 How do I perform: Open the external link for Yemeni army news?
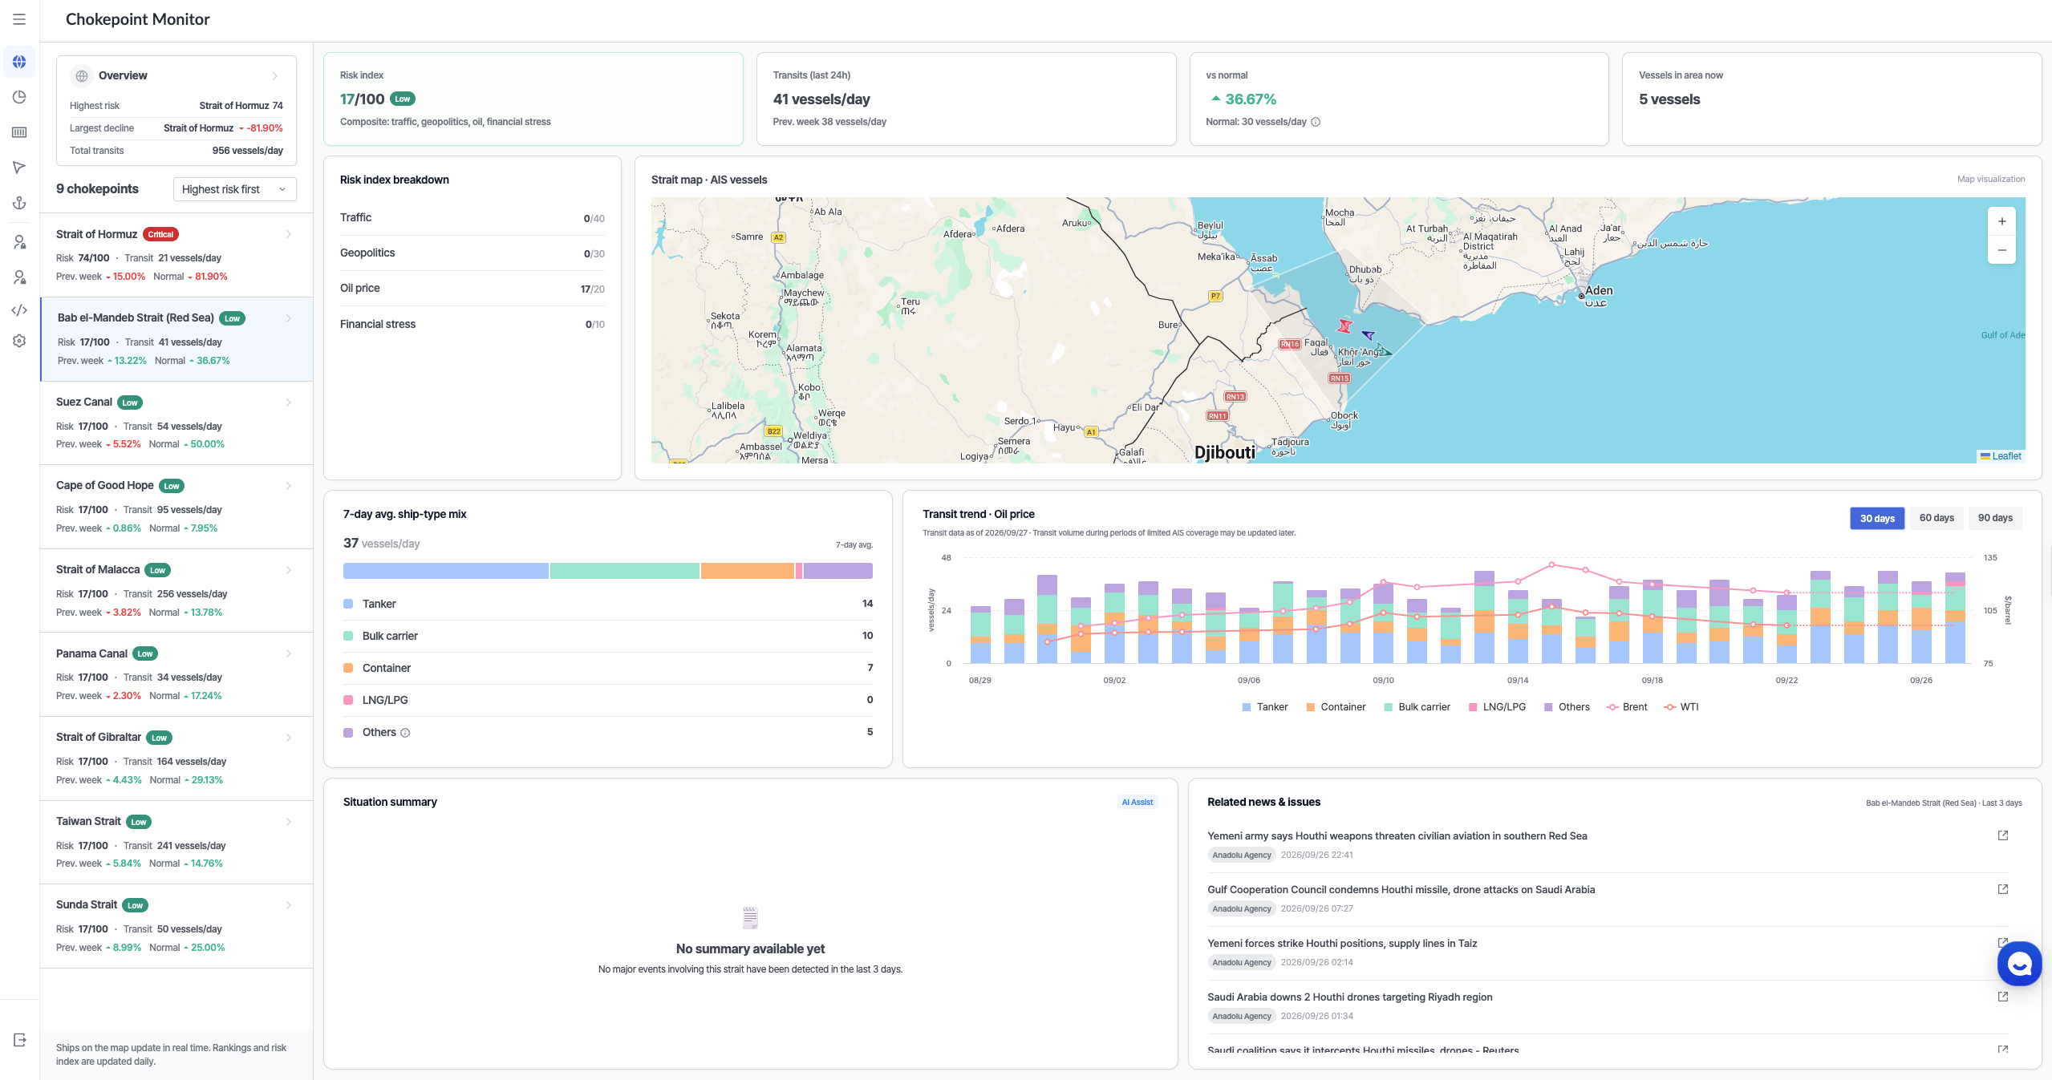coord(2002,835)
